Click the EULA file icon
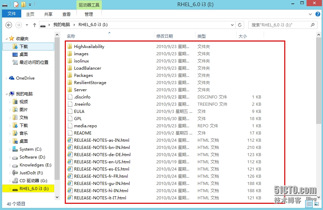 coord(70,112)
